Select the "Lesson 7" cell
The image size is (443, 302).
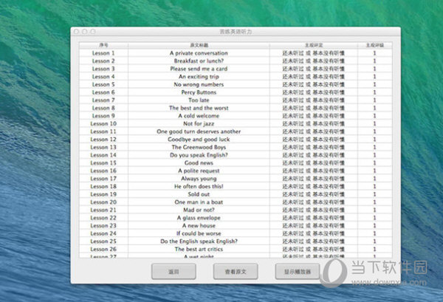click(103, 100)
